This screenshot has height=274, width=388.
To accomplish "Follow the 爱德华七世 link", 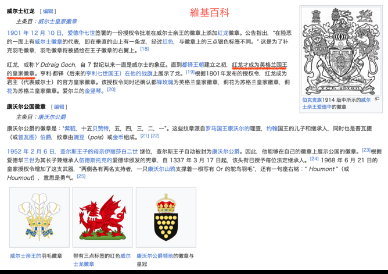I will (x=81, y=33).
